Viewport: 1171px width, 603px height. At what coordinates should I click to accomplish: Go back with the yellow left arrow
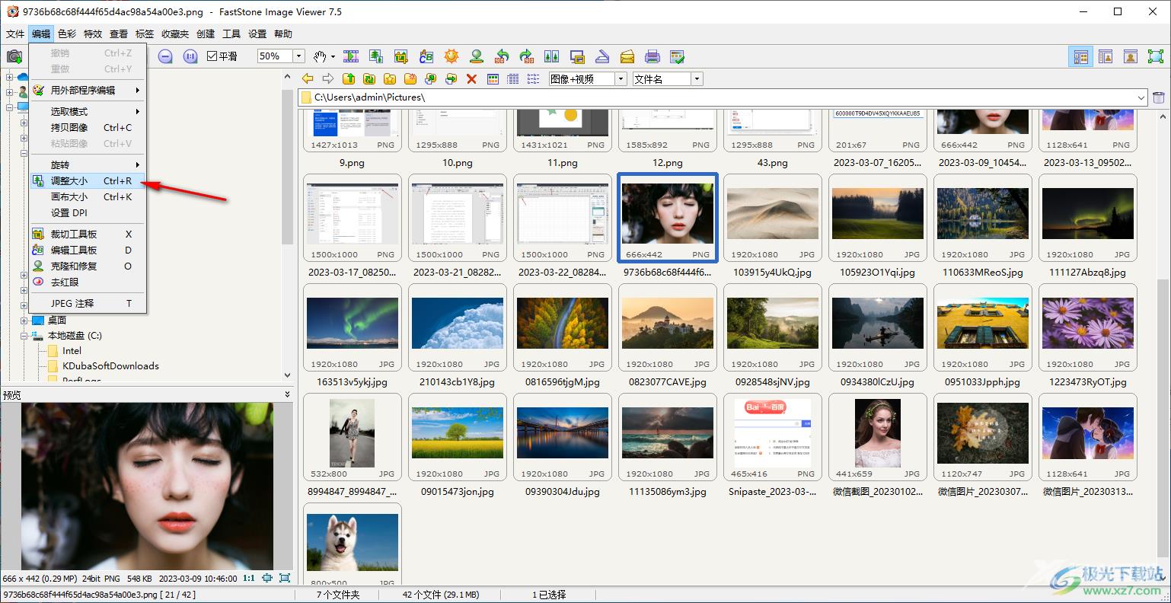click(x=308, y=78)
